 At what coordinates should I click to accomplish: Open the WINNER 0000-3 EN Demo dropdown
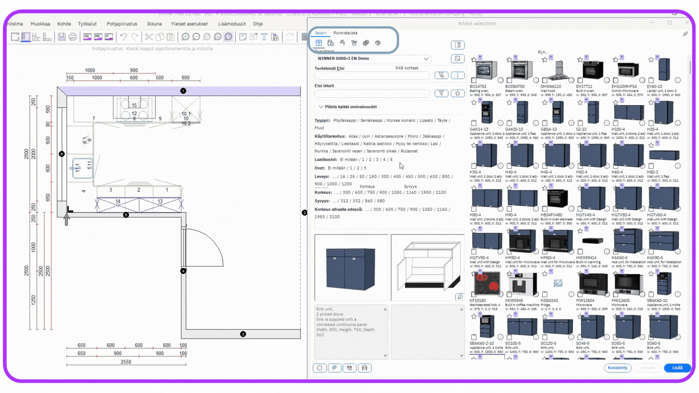[x=426, y=59]
